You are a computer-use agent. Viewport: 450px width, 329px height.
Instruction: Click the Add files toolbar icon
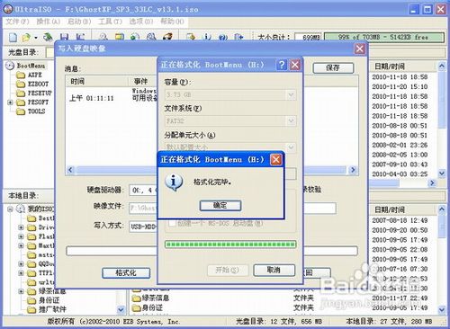click(191, 37)
